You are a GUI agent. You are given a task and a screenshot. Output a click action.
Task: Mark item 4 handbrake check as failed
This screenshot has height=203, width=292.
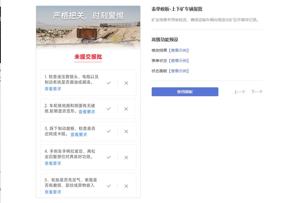pos(126,157)
